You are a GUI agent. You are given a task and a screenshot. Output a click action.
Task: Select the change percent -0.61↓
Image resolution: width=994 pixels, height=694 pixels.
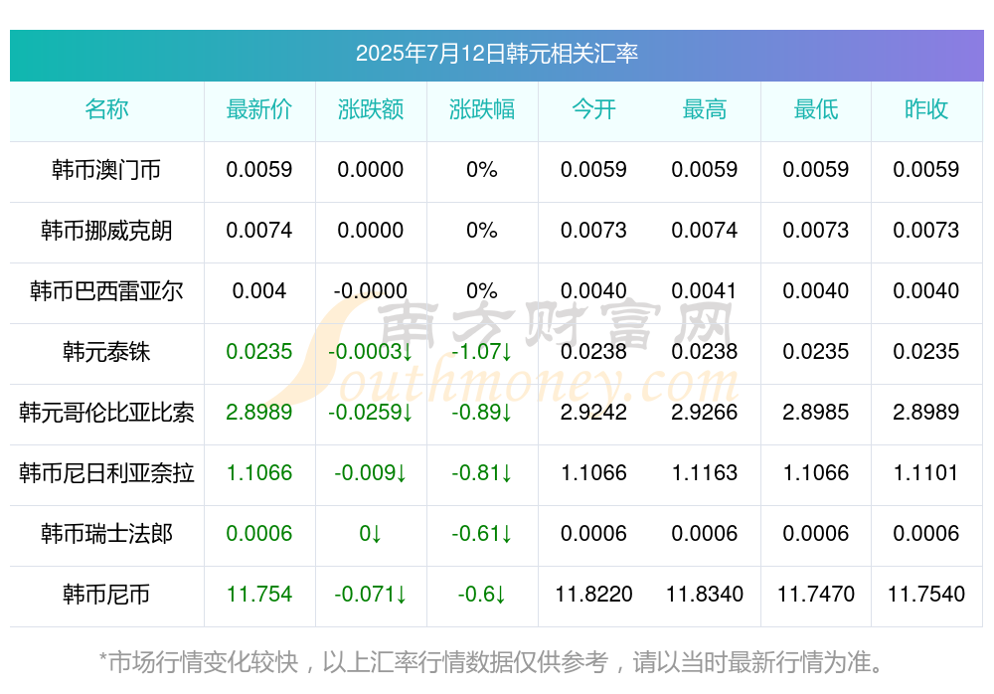pos(482,534)
